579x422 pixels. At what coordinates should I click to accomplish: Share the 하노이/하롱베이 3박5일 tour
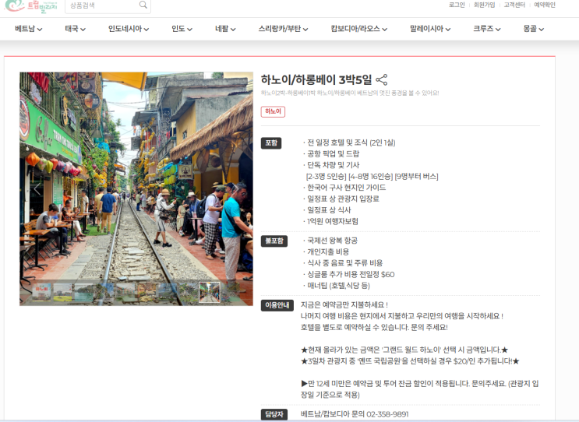pyautogui.click(x=381, y=79)
